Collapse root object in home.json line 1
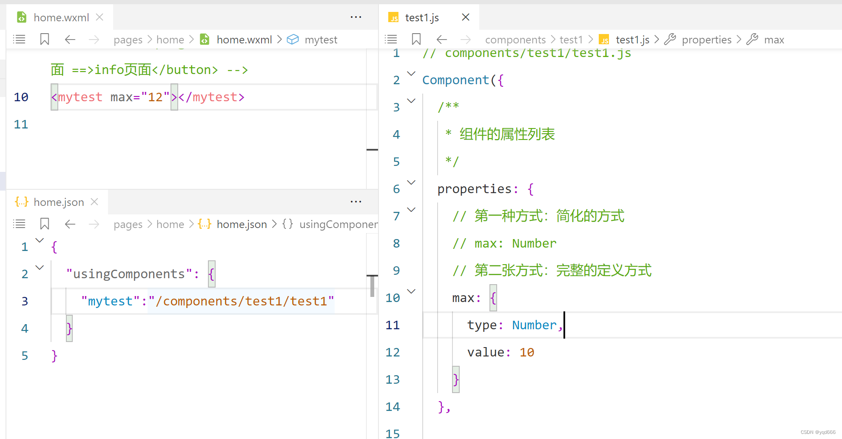The width and height of the screenshot is (842, 439). click(x=40, y=240)
